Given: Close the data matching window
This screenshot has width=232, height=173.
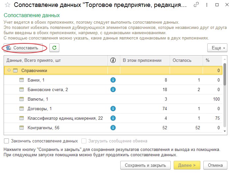Looking at the screenshot, I should tap(227, 5).
